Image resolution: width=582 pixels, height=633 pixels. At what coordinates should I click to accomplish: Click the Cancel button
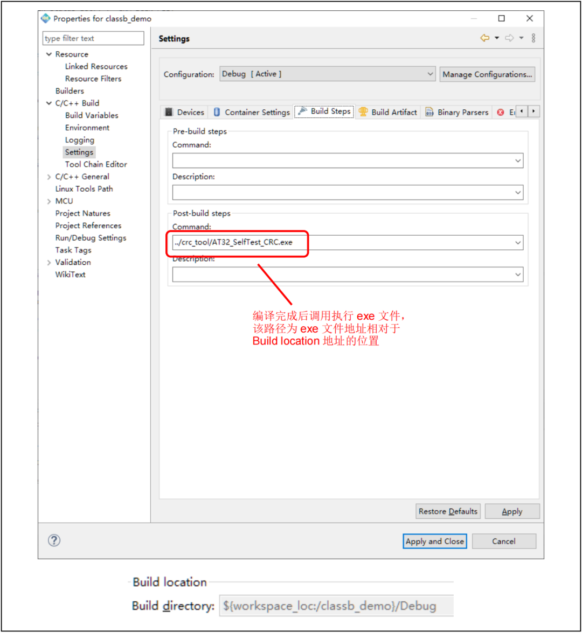pyautogui.click(x=504, y=541)
